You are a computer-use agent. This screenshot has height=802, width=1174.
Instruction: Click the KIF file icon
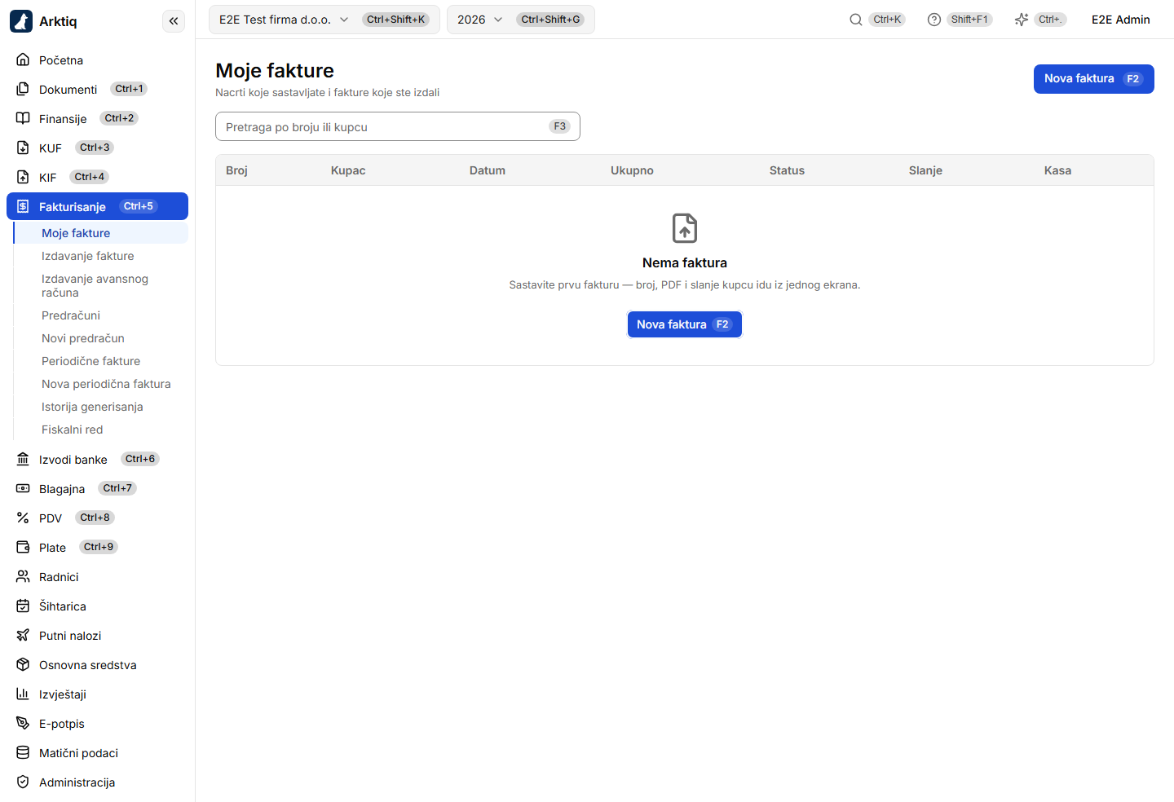point(23,177)
